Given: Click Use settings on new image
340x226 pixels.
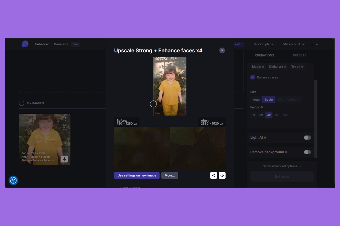Looking at the screenshot, I should [137, 175].
